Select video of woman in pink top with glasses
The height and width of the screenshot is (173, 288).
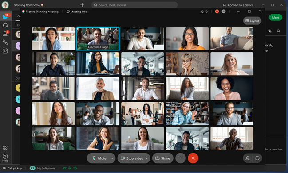coord(232,88)
